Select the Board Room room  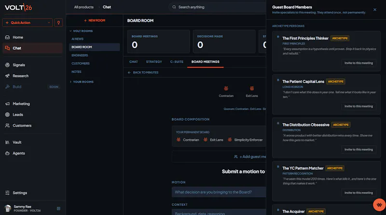coord(95,47)
